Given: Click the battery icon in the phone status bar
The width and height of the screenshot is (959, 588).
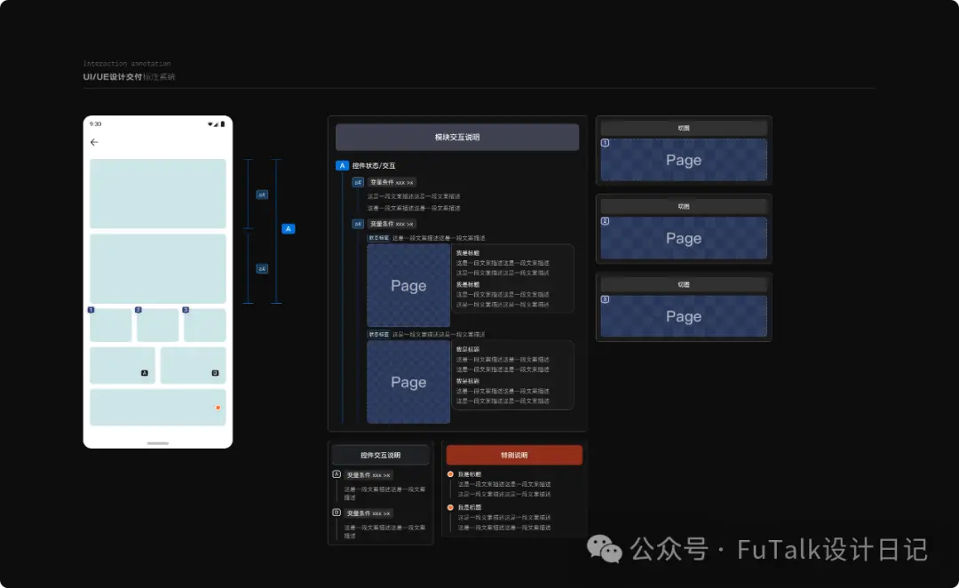Looking at the screenshot, I should click(x=223, y=124).
